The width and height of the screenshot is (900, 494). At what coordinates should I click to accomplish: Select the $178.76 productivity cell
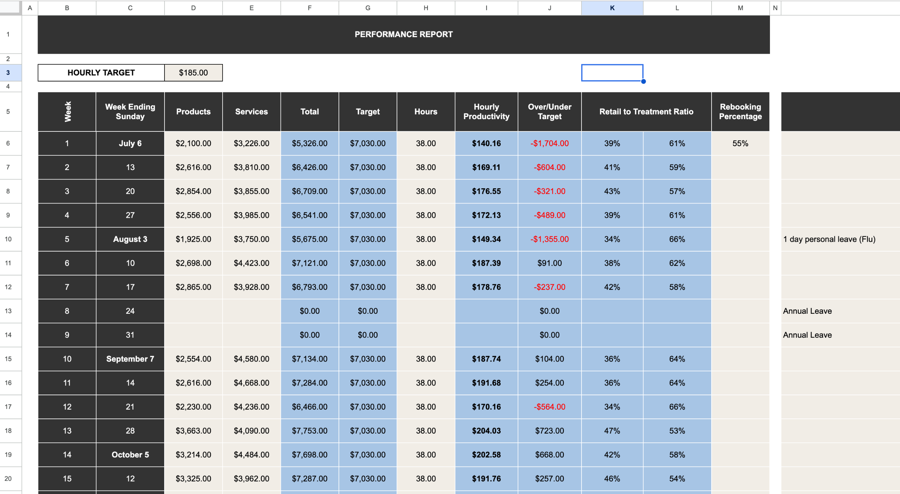(x=486, y=287)
